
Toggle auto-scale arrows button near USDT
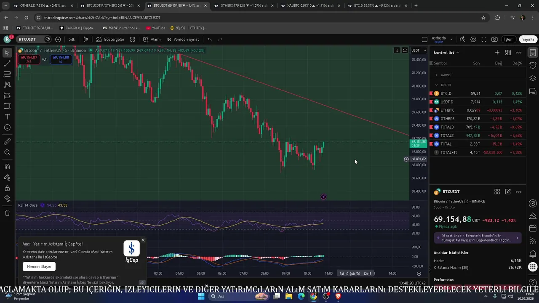(x=405, y=50)
